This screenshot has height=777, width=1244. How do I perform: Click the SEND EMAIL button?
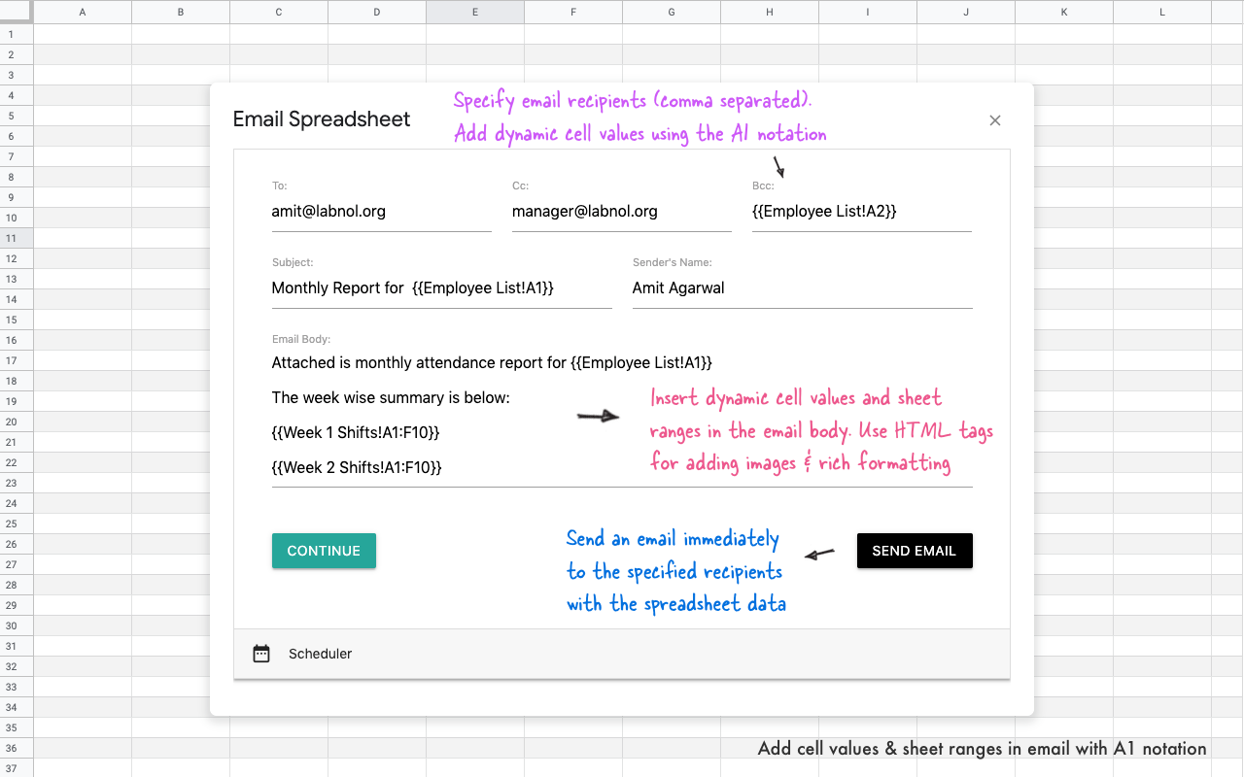click(915, 551)
